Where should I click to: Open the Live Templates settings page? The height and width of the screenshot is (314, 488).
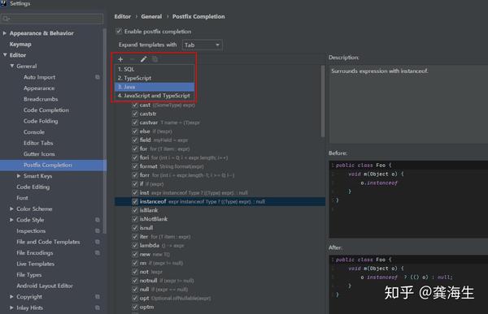(x=36, y=264)
